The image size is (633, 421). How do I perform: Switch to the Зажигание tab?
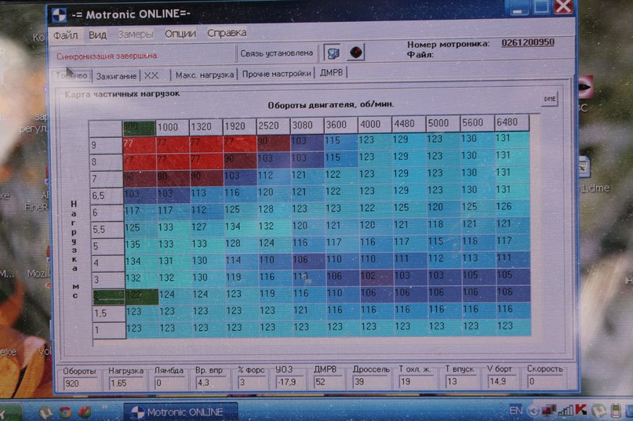click(116, 76)
